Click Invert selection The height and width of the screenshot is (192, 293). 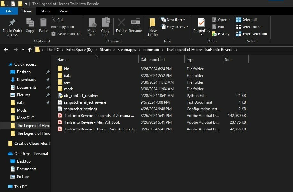click(251, 34)
